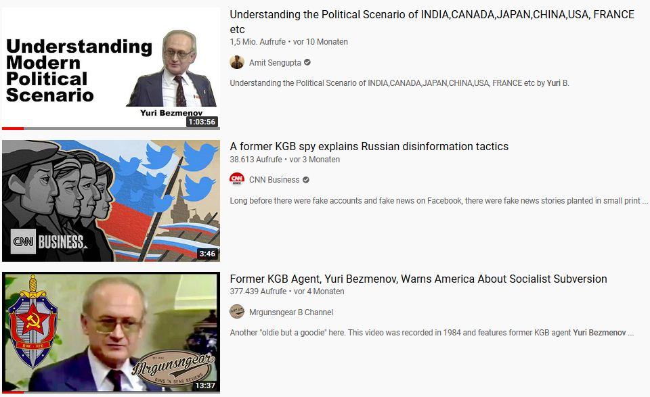Go to Amit Sengupta channel name
This screenshot has width=650, height=397.
(x=275, y=62)
